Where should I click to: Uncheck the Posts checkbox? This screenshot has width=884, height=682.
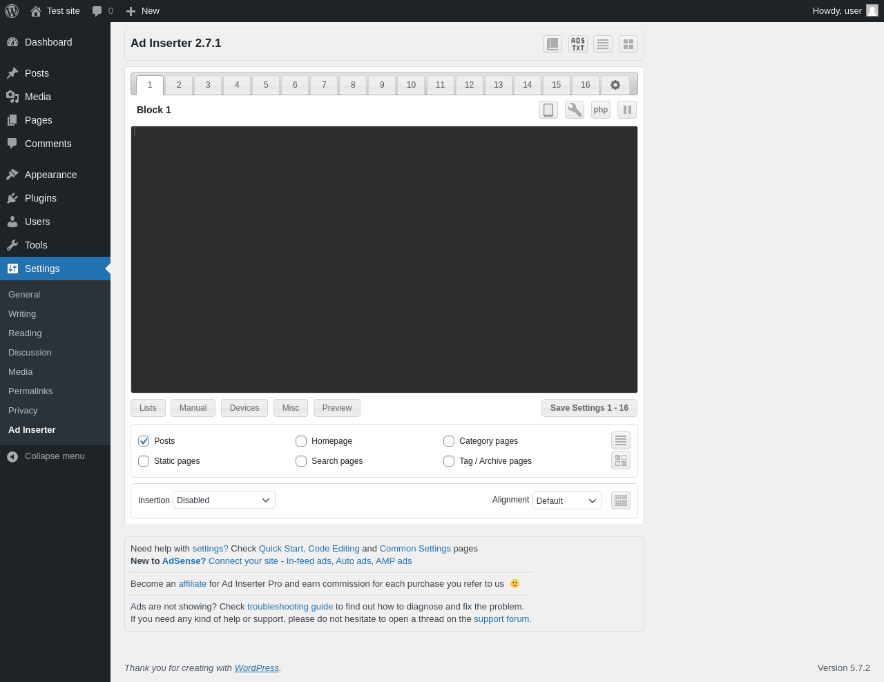point(144,441)
